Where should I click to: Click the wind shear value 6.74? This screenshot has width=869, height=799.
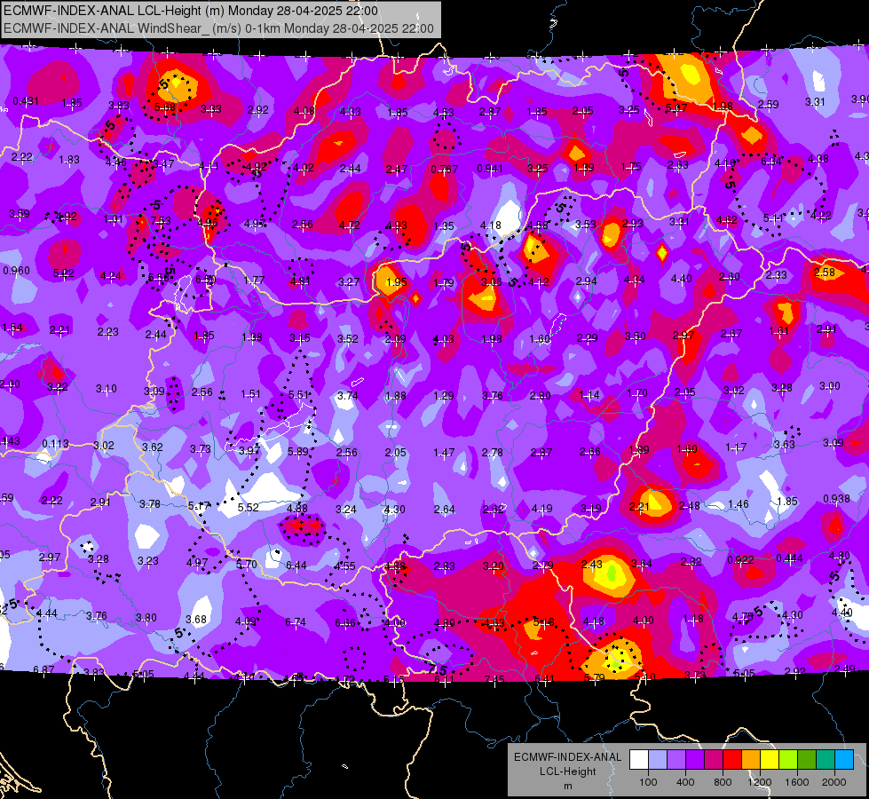[296, 622]
